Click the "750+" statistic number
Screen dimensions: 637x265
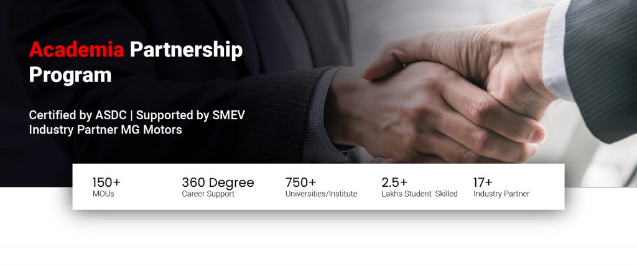pos(300,182)
